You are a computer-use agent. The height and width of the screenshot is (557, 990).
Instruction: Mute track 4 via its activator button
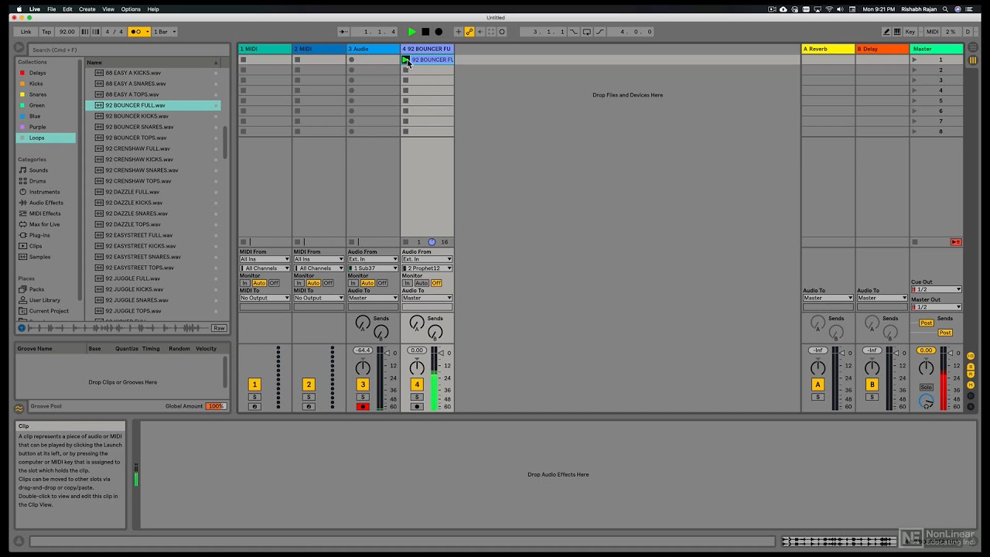coord(416,384)
